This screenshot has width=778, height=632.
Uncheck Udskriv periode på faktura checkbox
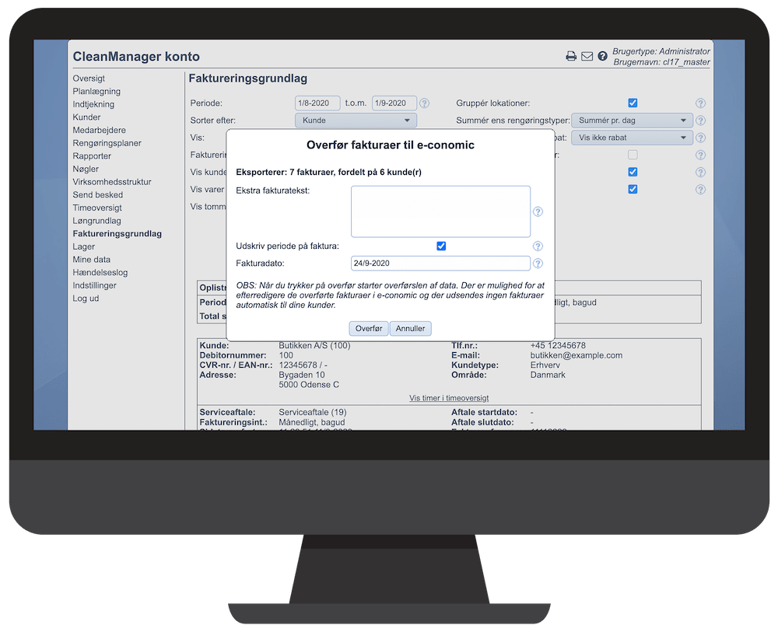coord(441,246)
